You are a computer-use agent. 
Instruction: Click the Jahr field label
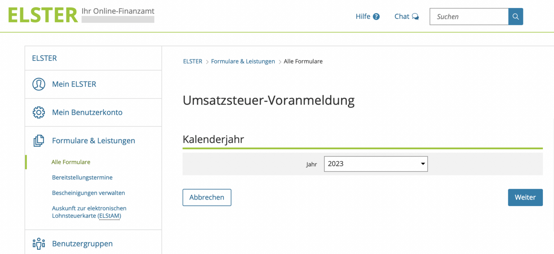(311, 164)
